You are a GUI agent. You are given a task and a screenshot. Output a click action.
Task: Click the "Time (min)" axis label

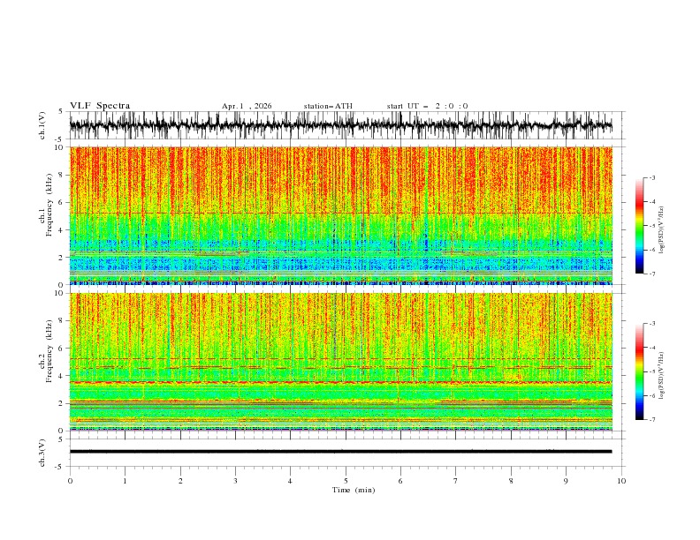tap(354, 490)
